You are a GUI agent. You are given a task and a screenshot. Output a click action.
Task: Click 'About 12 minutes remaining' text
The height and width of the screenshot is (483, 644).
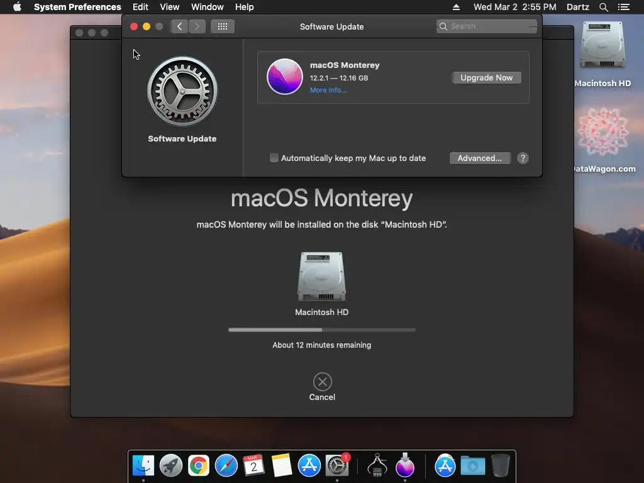point(321,345)
